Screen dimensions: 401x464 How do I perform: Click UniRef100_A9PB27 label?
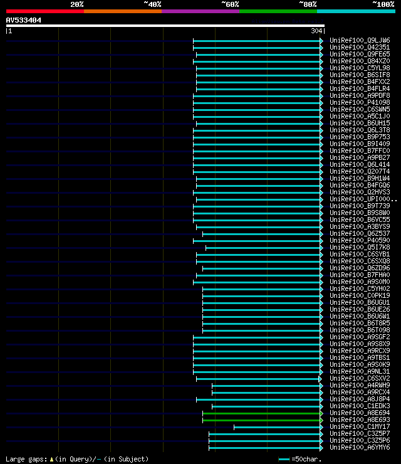point(360,158)
